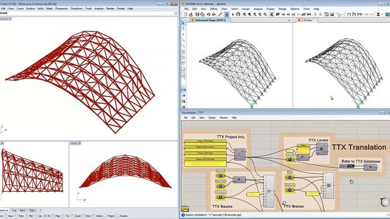This screenshot has height=219, width=390.
Task: Open Rhino Panels menu
Action: 121,9
